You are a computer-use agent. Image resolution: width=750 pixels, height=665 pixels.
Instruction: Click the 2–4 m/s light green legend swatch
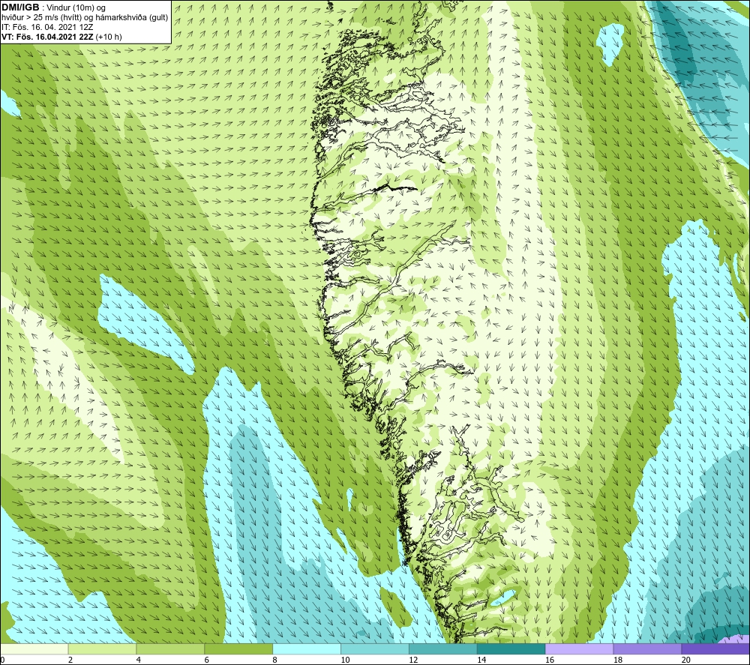point(102,649)
